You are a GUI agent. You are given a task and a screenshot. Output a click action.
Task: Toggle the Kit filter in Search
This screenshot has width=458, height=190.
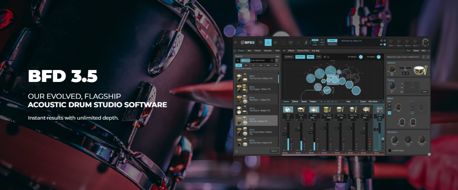[x=239, y=65]
